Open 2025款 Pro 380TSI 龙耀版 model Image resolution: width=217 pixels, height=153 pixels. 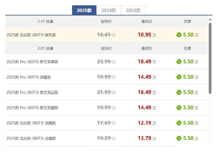click(29, 77)
